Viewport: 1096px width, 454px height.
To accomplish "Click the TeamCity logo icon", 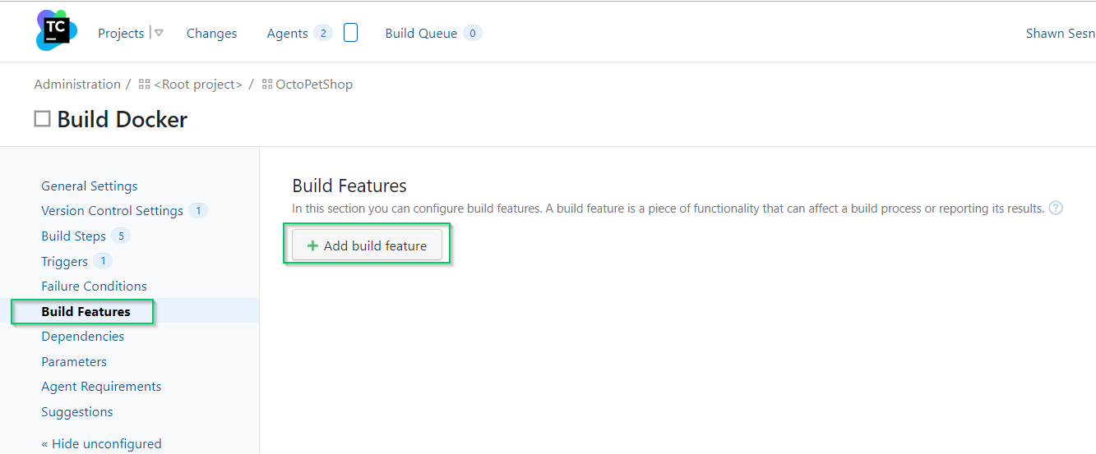I will [56, 31].
